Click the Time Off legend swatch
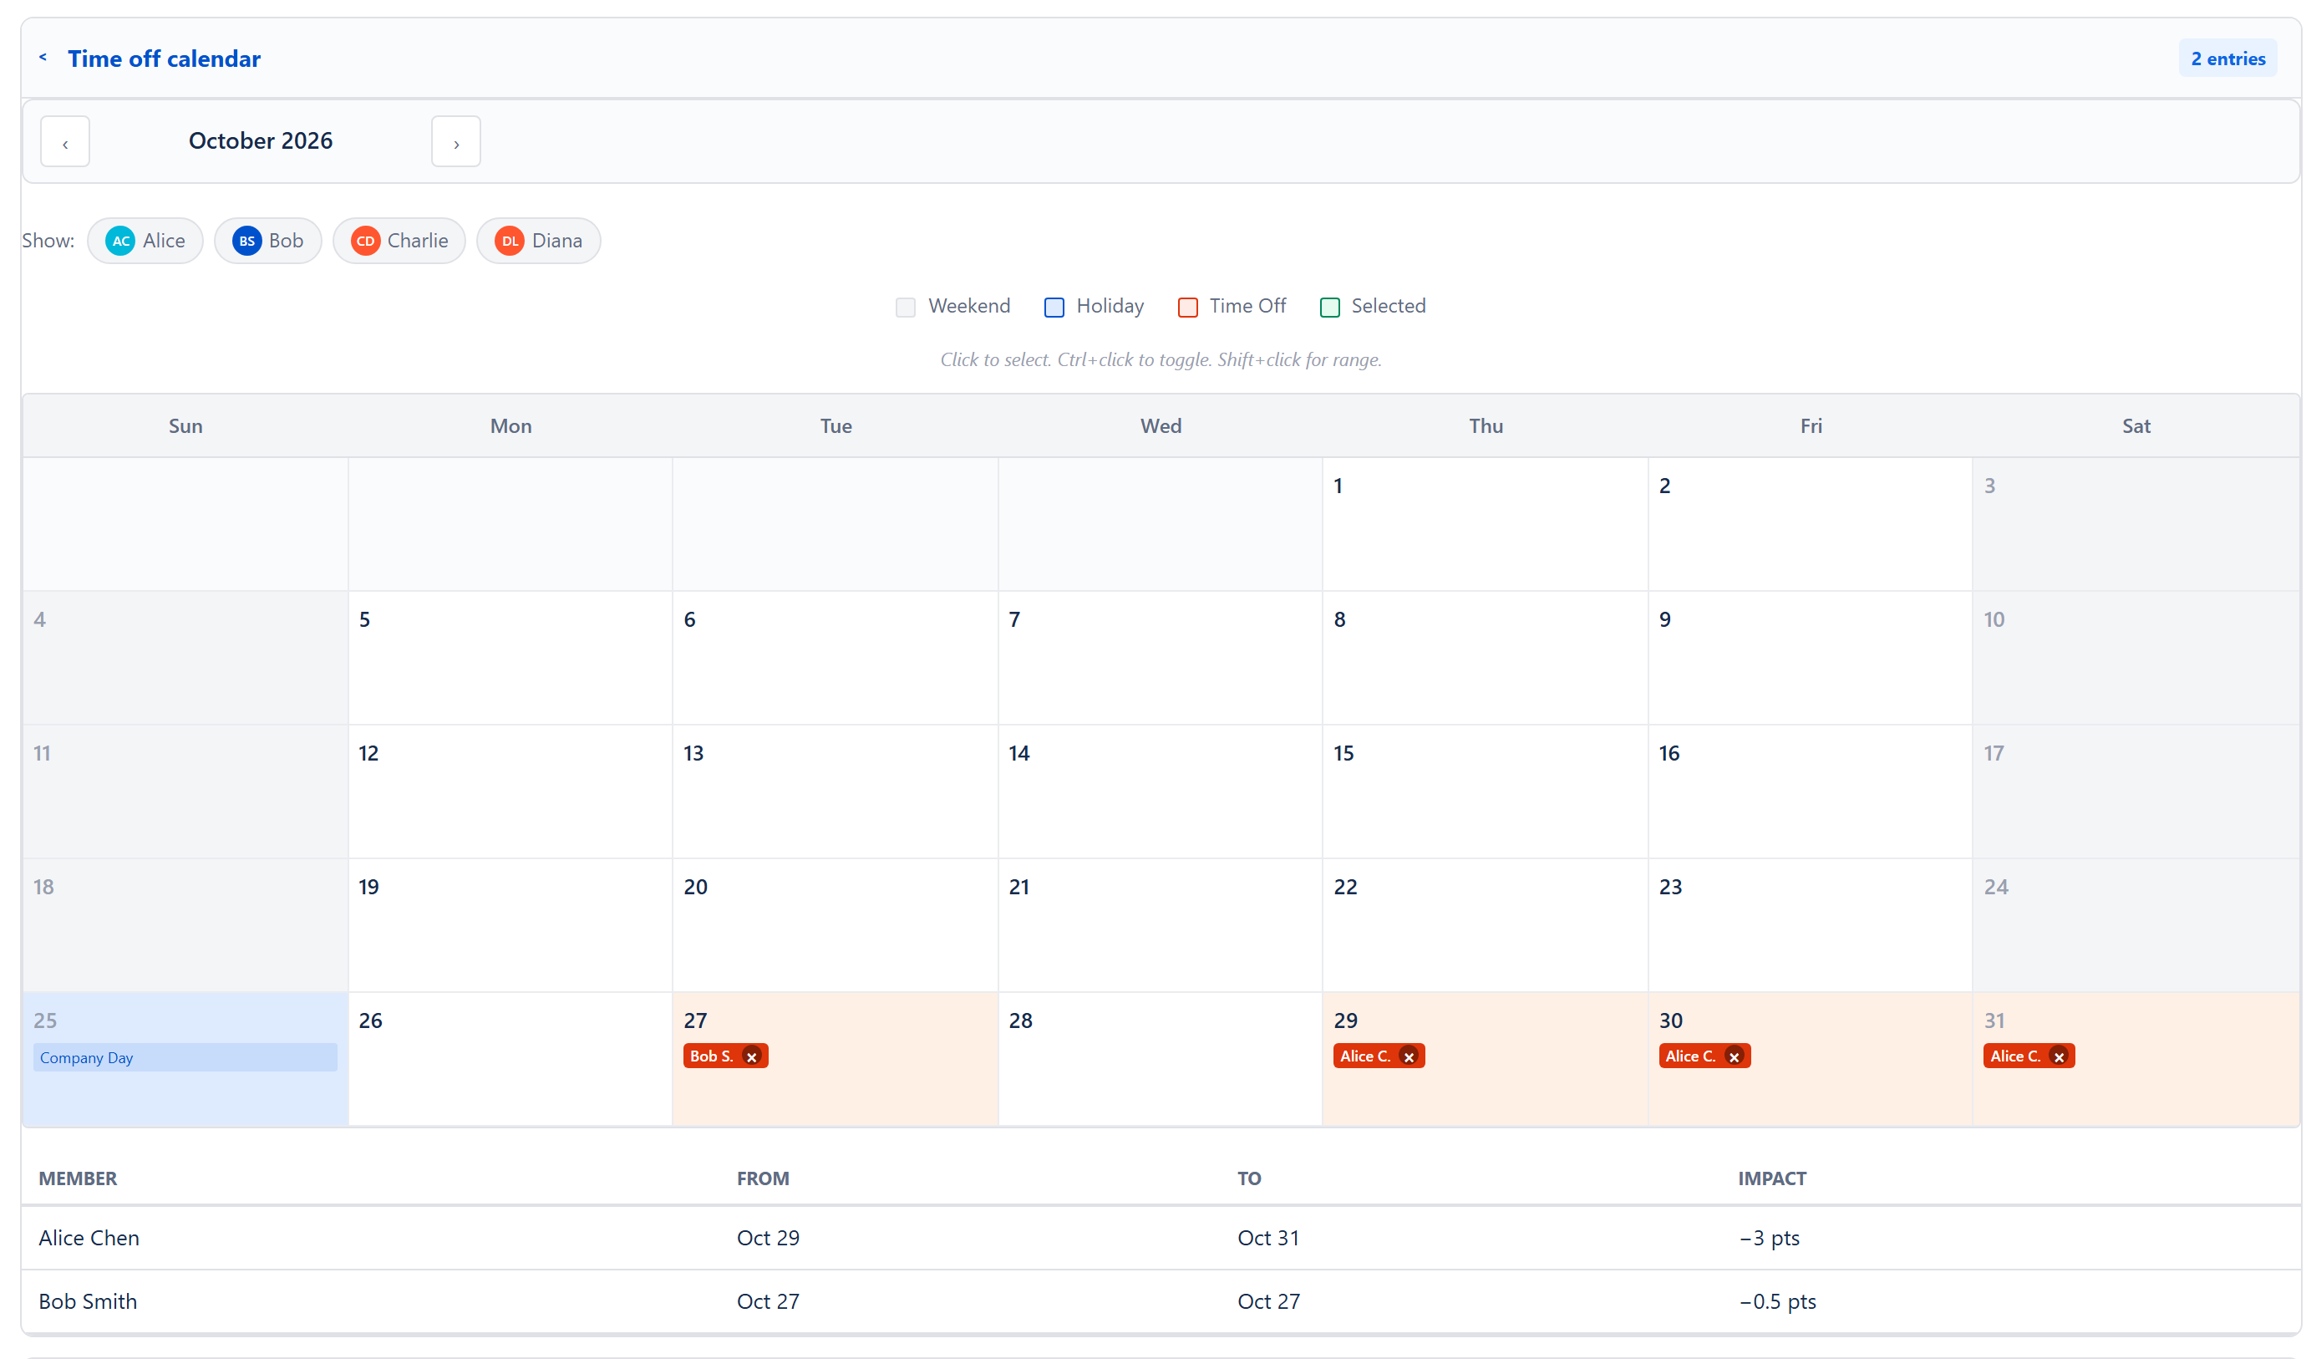2306x1359 pixels. click(x=1187, y=307)
